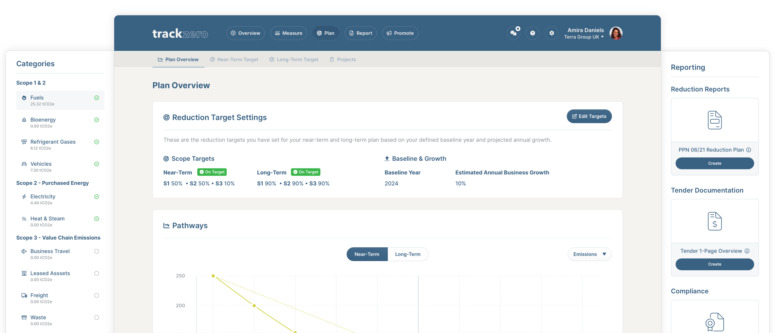The height and width of the screenshot is (333, 775).
Task: Open the Overview navigation tab
Action: 245,33
